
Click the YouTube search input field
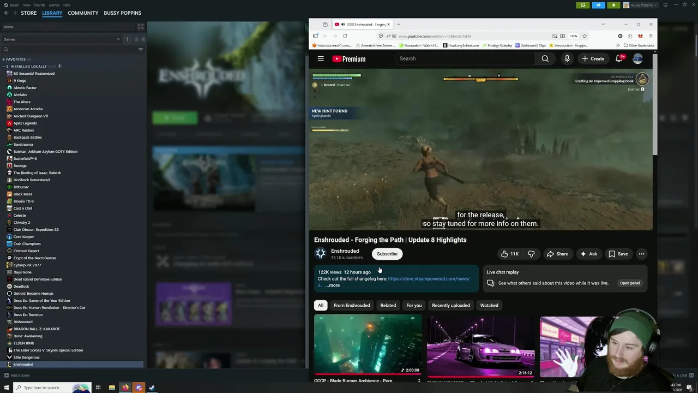[x=465, y=58]
